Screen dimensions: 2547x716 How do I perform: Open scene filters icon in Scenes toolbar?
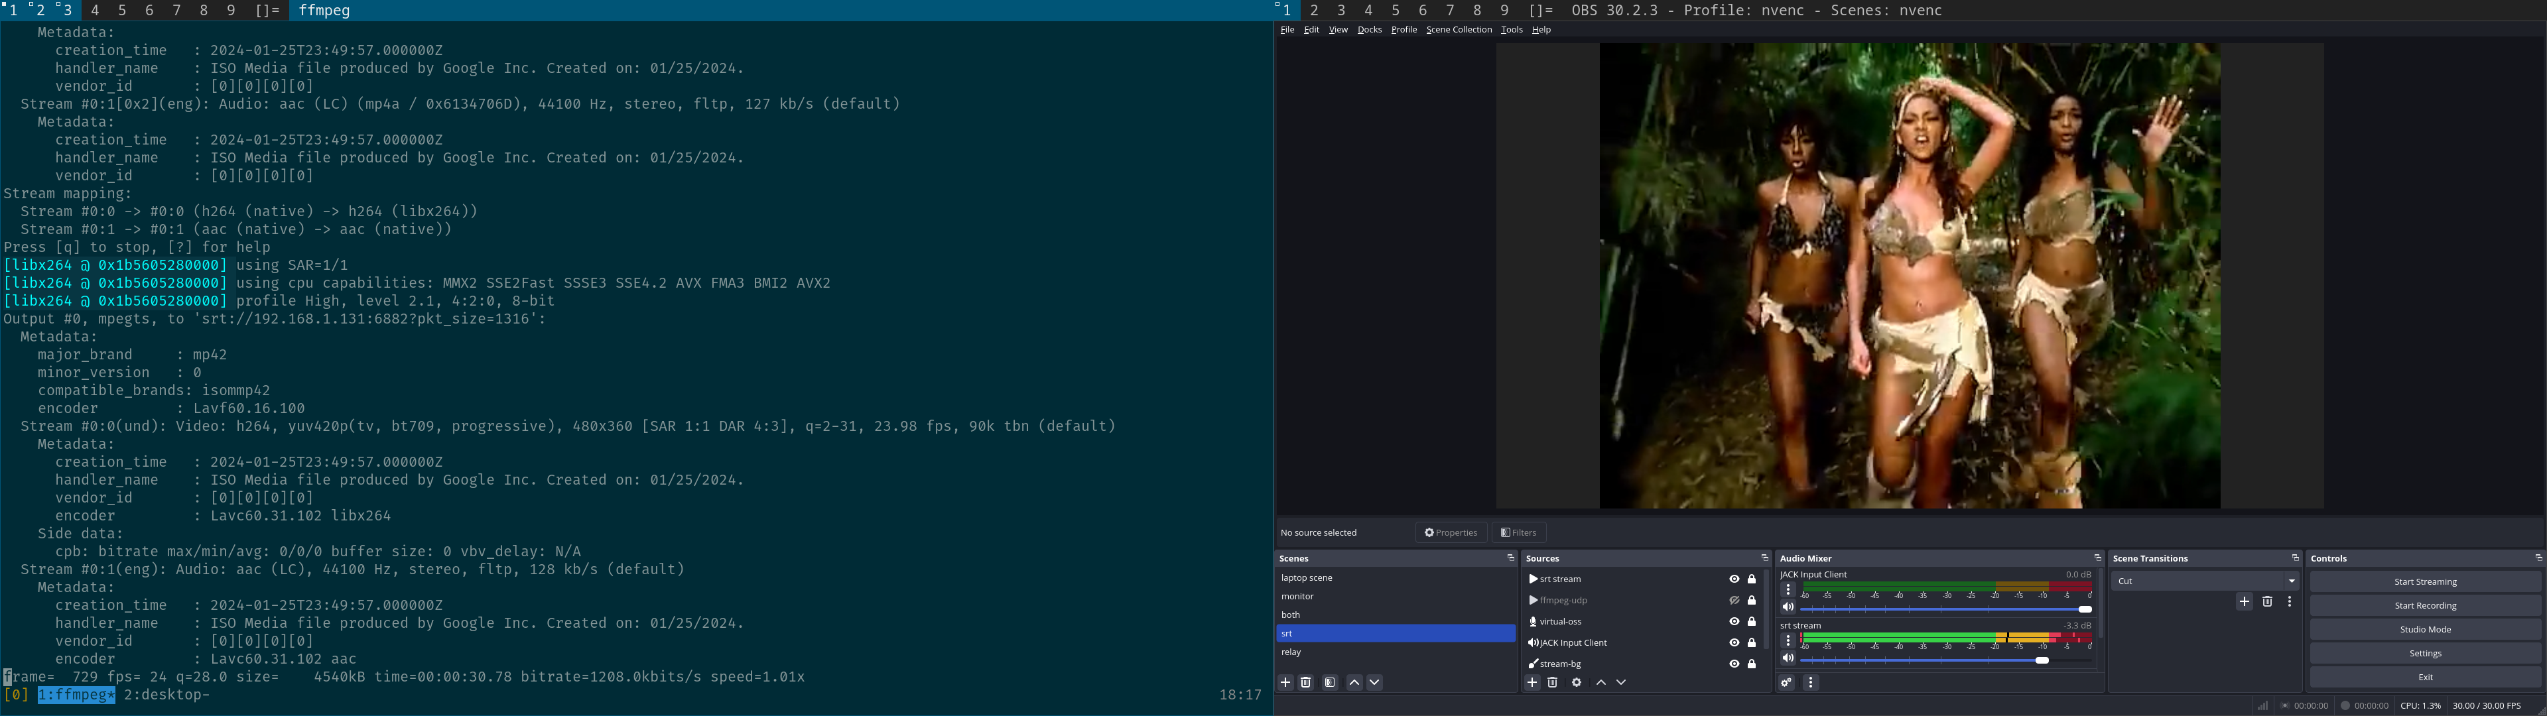pos(1330,682)
